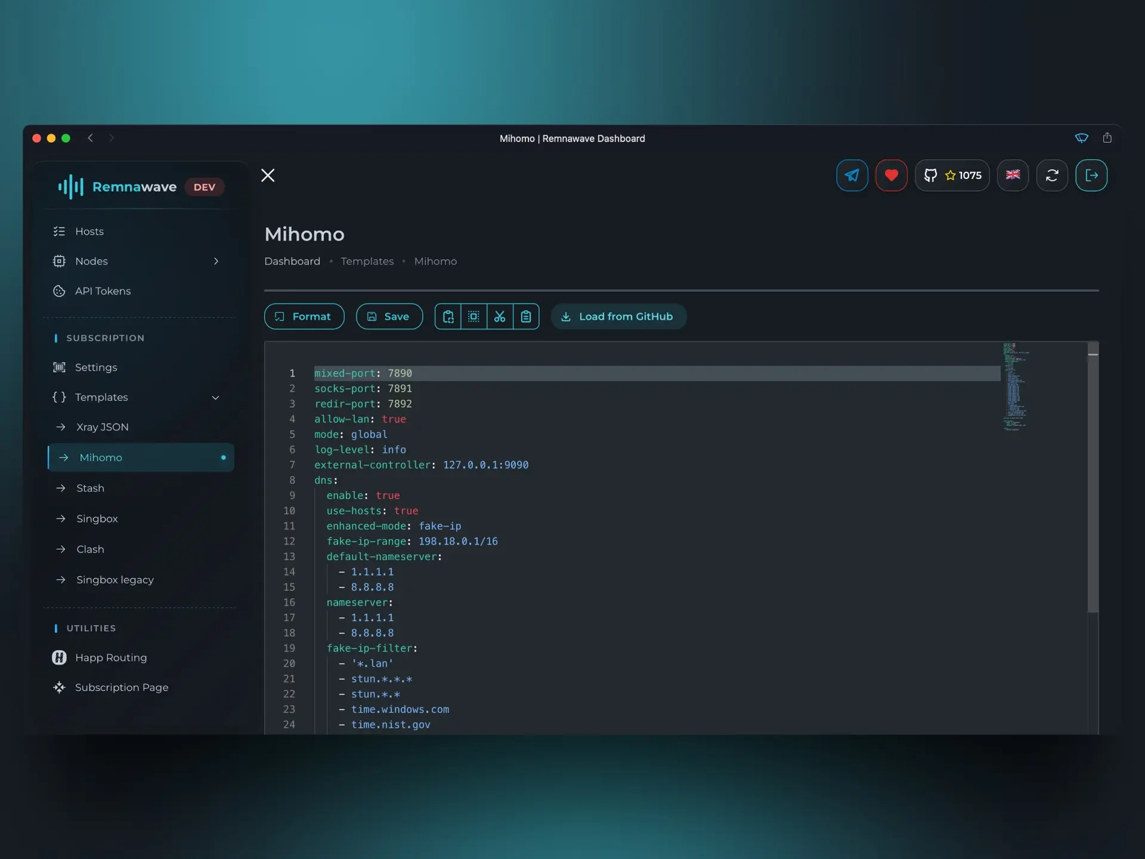The height and width of the screenshot is (859, 1145).
Task: Open the UK flag language selector
Action: (x=1013, y=175)
